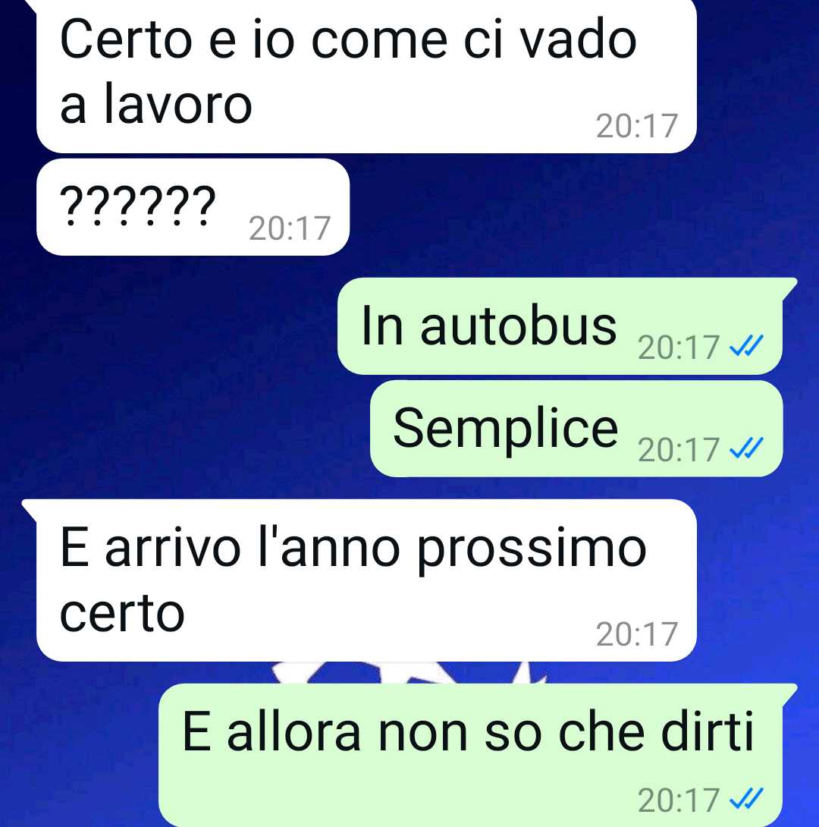819x827 pixels.
Task: Click blue read-receipt ticks on 'Semplice'
Action: click(x=745, y=449)
